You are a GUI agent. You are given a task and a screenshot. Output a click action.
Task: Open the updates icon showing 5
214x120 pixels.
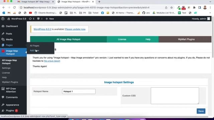[x=32, y=19]
